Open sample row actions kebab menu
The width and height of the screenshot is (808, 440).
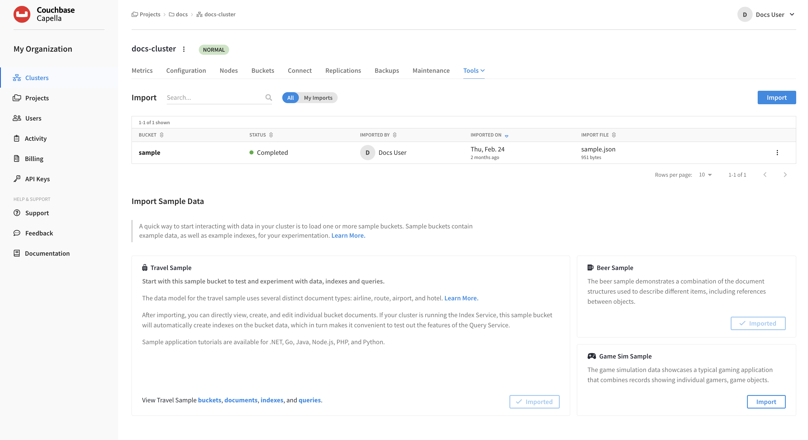tap(777, 153)
